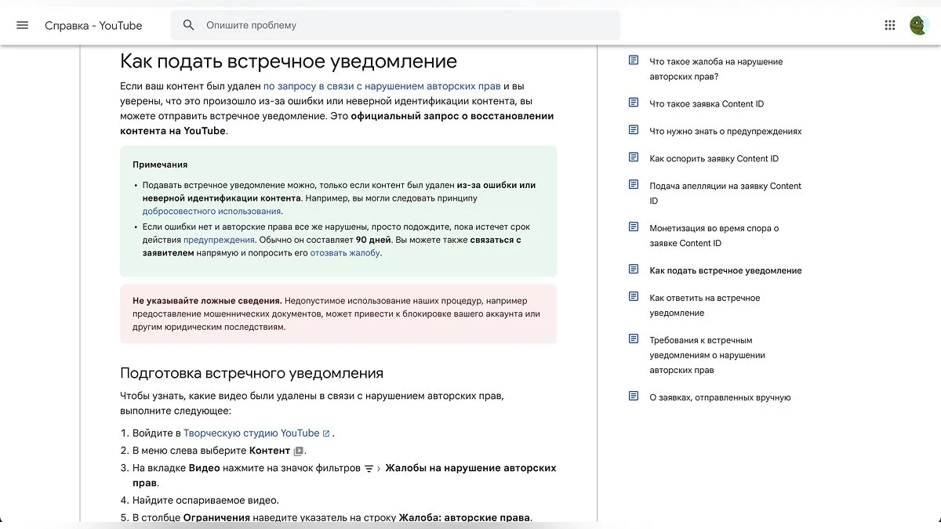Follow the 'Творческую студию YouTube' link
This screenshot has width=941, height=529.
[251, 433]
